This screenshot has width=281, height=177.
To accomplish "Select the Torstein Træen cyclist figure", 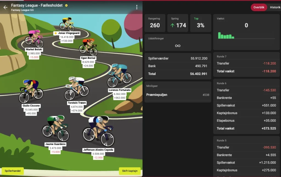I will pos(77,88).
